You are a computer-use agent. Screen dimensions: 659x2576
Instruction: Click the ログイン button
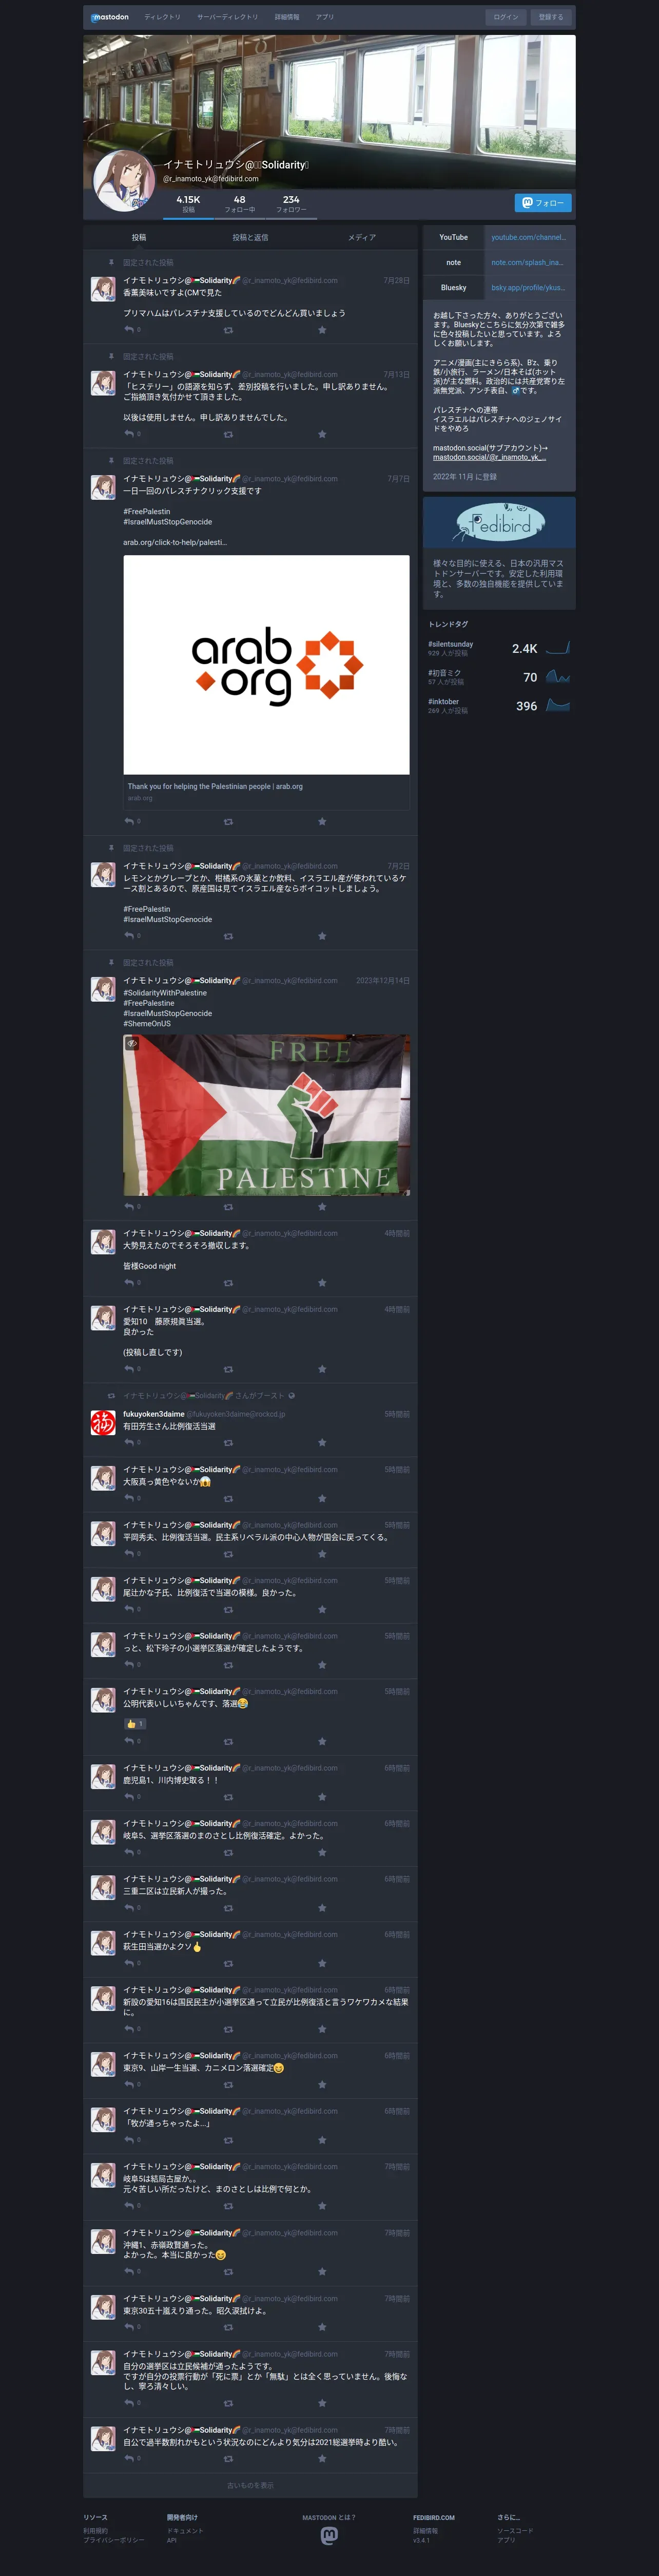pos(506,17)
